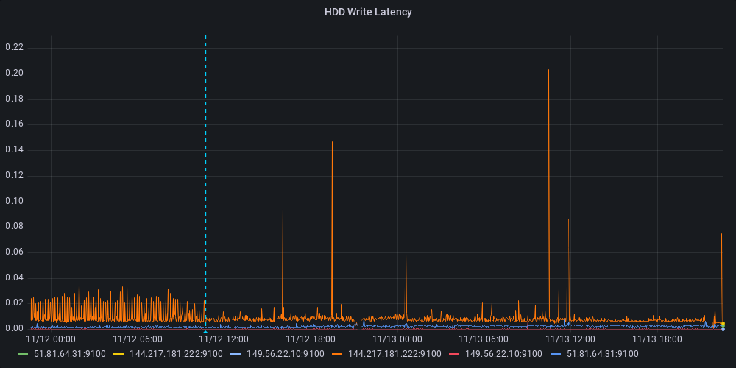Click the 11/12 00:00 time label
Viewport: 736px width, 368px height.
[x=51, y=339]
